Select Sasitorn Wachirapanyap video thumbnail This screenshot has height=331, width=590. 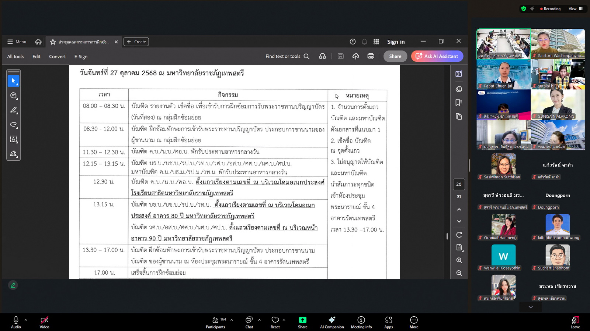[x=558, y=44]
